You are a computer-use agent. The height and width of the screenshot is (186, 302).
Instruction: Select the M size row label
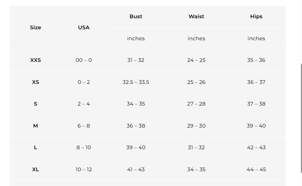point(36,126)
